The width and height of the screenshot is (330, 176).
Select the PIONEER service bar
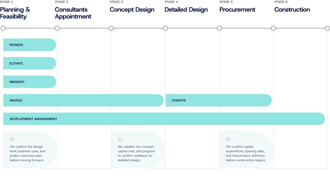pyautogui.click(x=30, y=45)
